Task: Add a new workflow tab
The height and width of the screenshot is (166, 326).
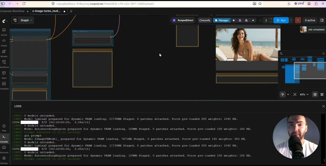Action: click(71, 11)
